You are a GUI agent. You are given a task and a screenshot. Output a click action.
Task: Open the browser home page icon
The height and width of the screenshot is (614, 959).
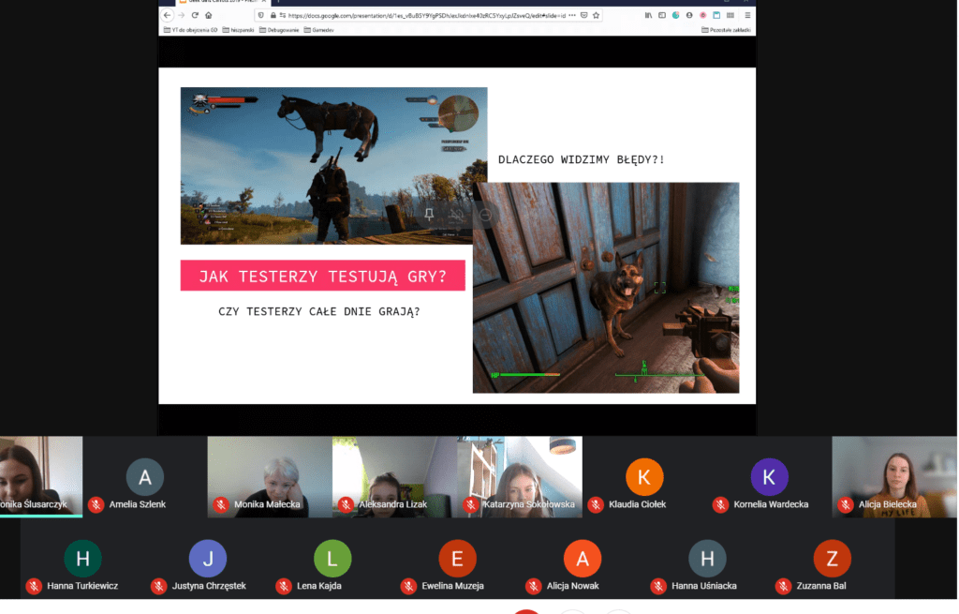209,15
